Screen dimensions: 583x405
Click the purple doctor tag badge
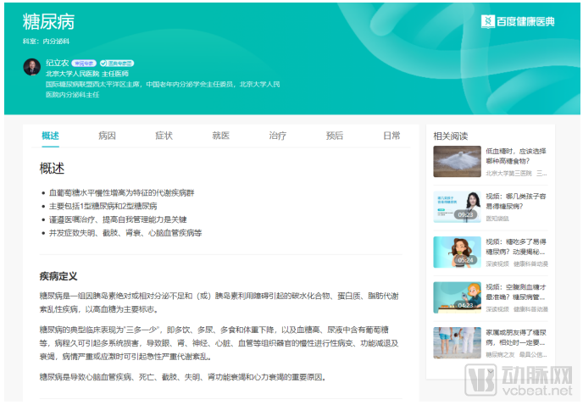click(84, 63)
